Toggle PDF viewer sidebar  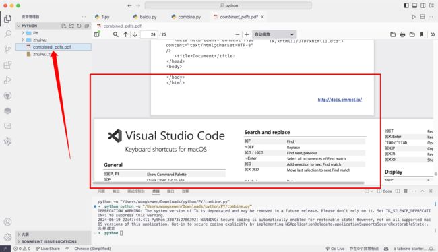click(97, 34)
